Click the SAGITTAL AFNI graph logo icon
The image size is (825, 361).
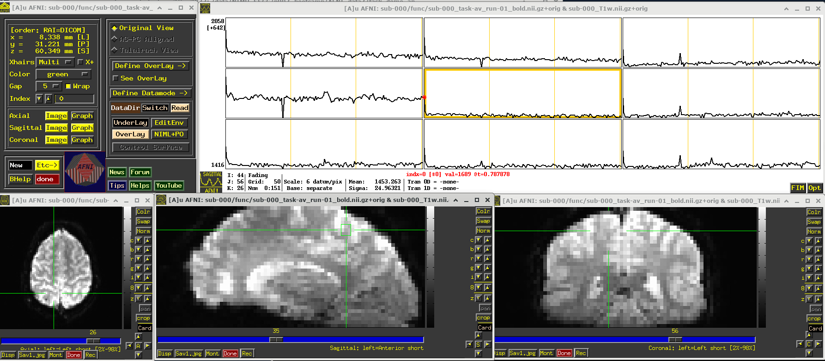click(x=212, y=182)
